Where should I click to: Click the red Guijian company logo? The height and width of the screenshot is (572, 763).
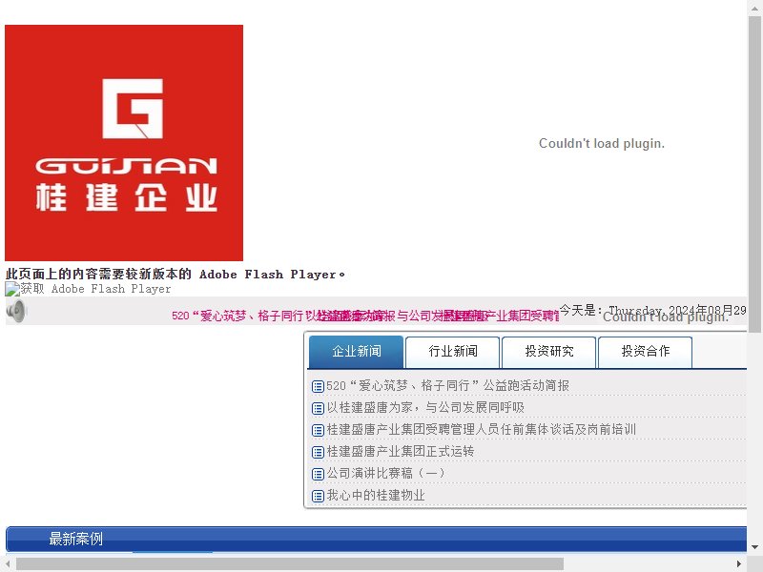tap(124, 143)
